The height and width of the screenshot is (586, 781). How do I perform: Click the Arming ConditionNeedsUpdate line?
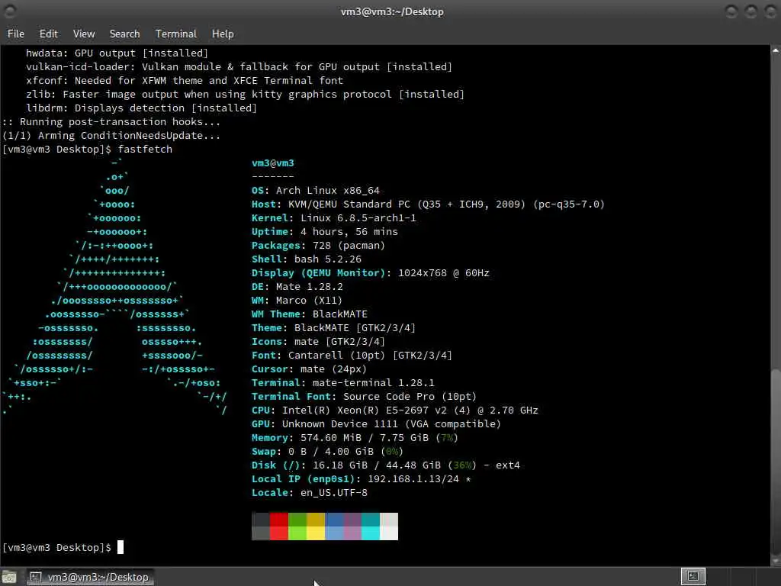click(111, 136)
